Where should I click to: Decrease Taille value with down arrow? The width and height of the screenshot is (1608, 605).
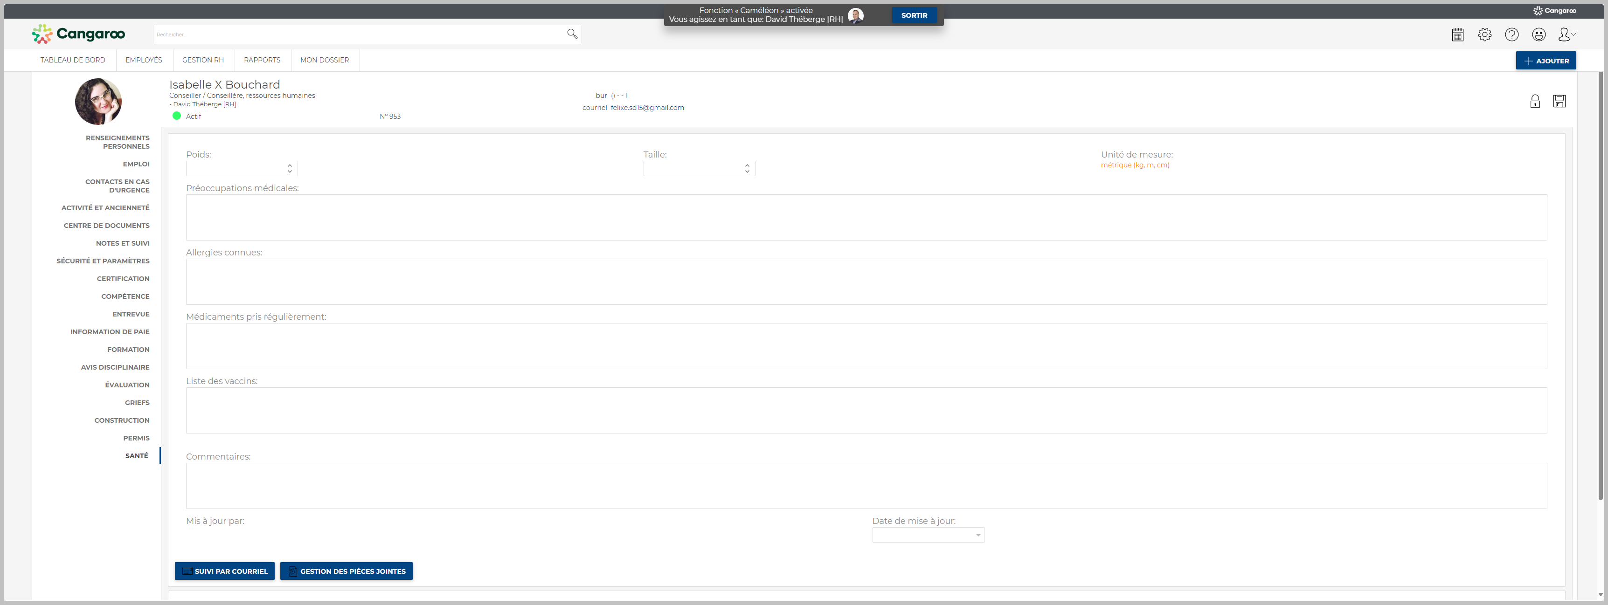[747, 172]
